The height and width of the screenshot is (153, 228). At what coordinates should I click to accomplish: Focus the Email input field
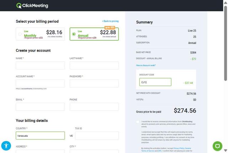pos(40,107)
